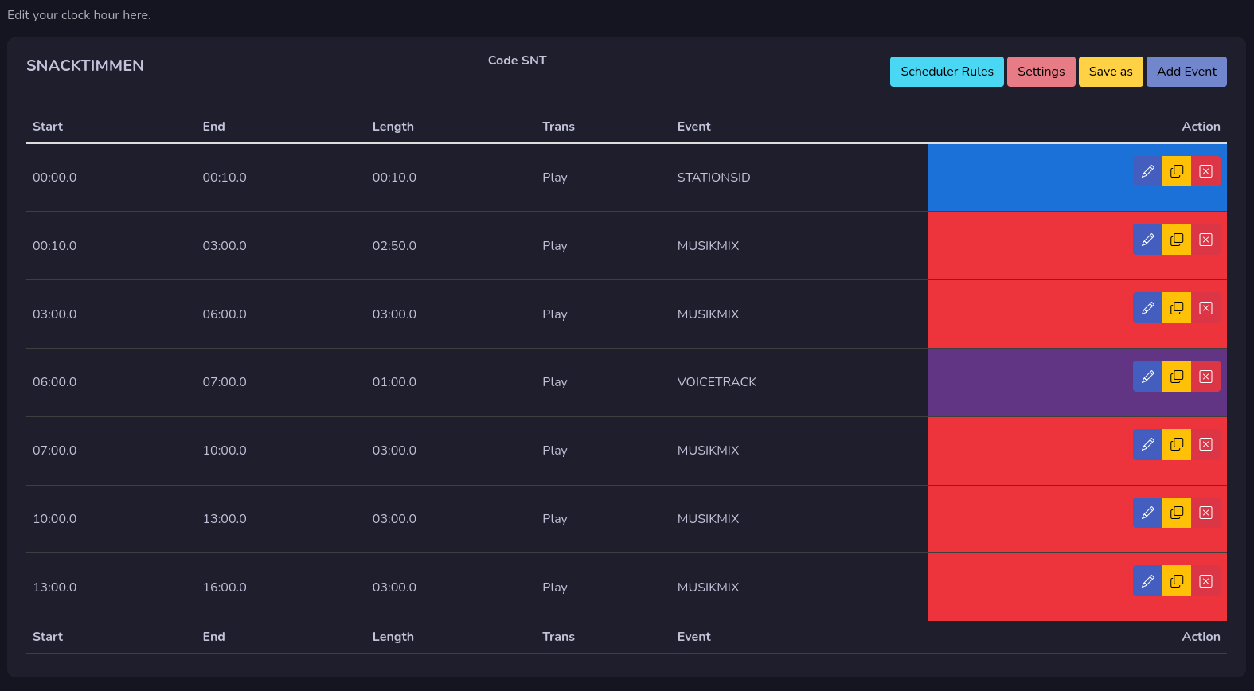Viewport: 1254px width, 691px height.
Task: Edit the MUSIKMIX event starting at 10:00.0
Action: [x=1147, y=513]
